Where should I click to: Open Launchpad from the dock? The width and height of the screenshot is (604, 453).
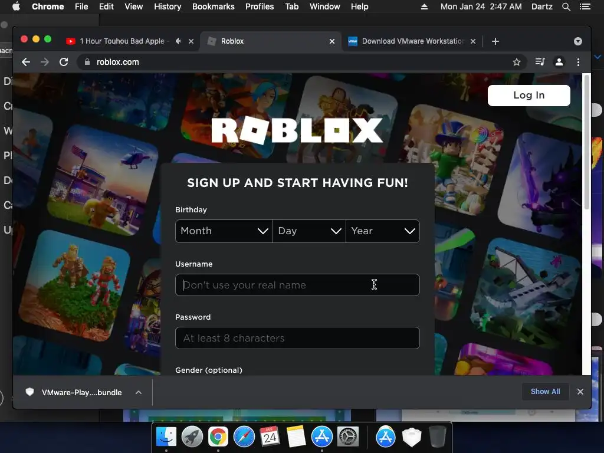[x=192, y=437]
